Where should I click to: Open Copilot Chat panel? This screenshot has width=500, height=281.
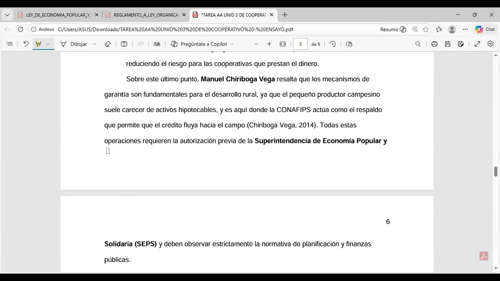pyautogui.click(x=485, y=29)
